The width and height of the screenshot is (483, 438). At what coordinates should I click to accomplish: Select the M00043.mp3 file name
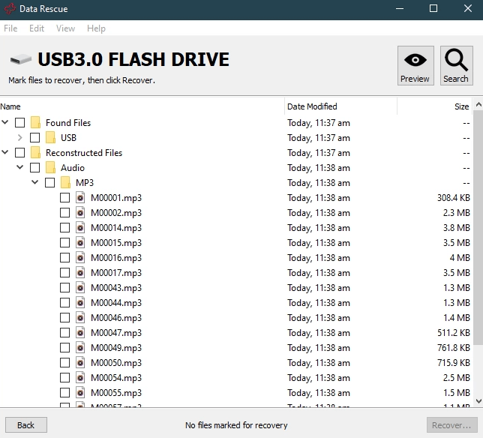pyautogui.click(x=116, y=288)
